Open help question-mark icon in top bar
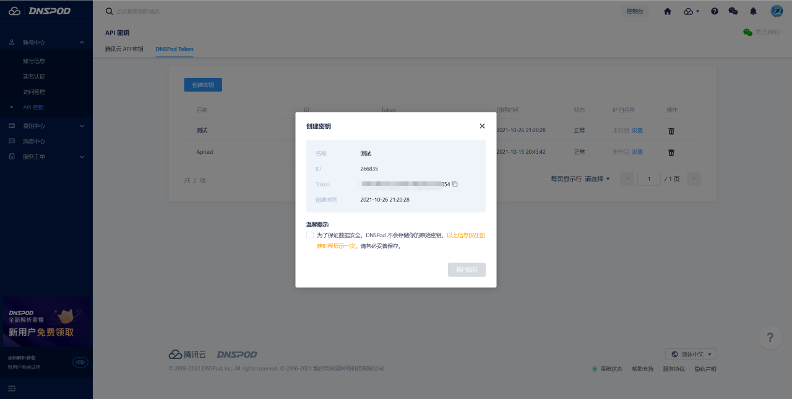792x399 pixels. pos(715,11)
